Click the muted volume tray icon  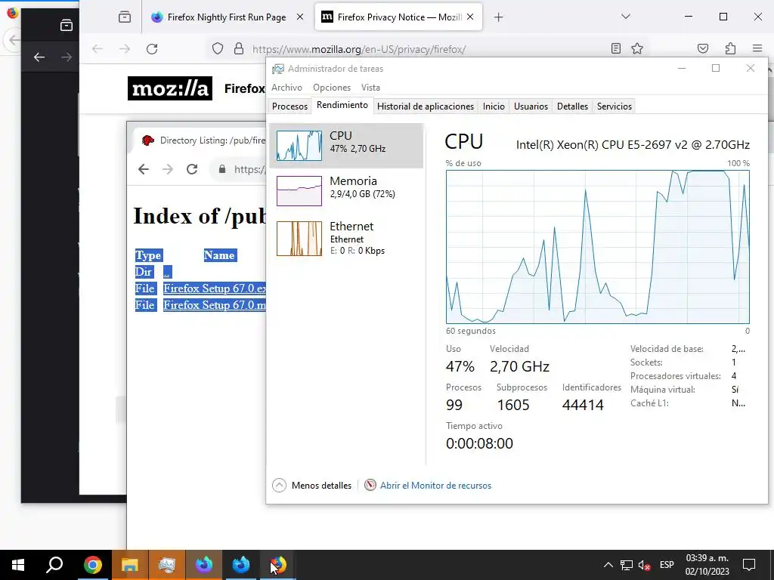pos(644,565)
